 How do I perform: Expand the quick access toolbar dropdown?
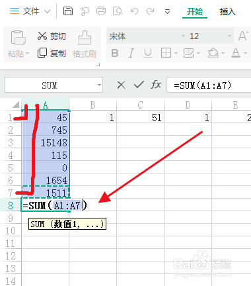coord(167,11)
